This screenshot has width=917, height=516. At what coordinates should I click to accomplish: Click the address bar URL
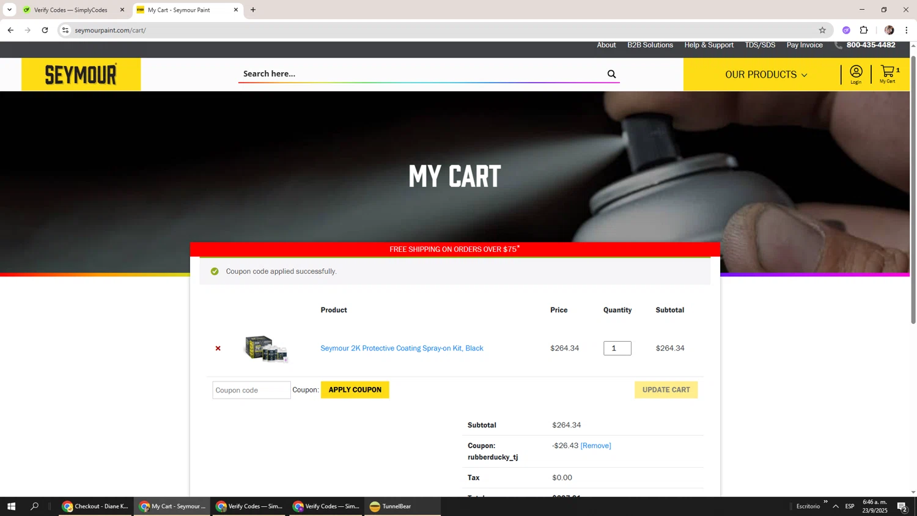pyautogui.click(x=110, y=30)
